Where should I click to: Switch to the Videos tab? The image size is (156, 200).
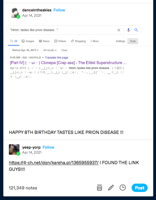60,41
